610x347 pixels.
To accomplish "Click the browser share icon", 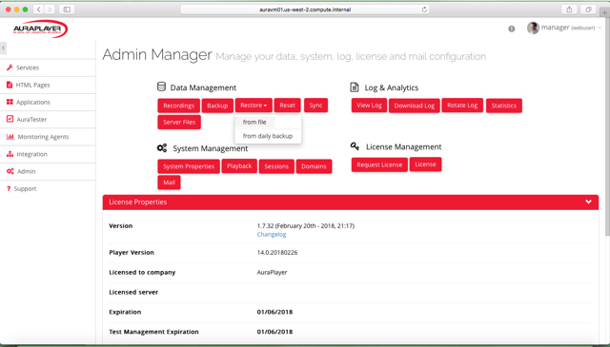I will [x=569, y=10].
